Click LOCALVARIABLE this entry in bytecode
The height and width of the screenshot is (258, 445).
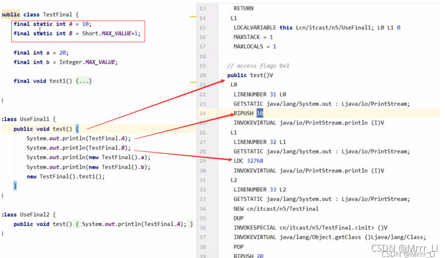(x=317, y=27)
